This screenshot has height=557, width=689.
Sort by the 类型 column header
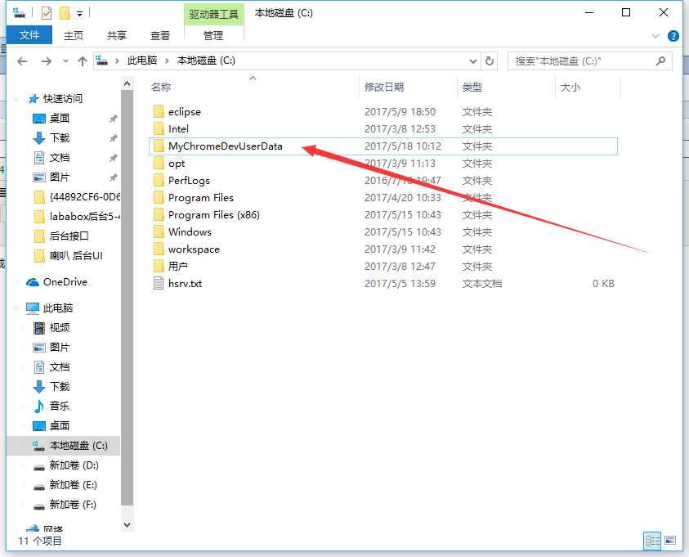472,87
